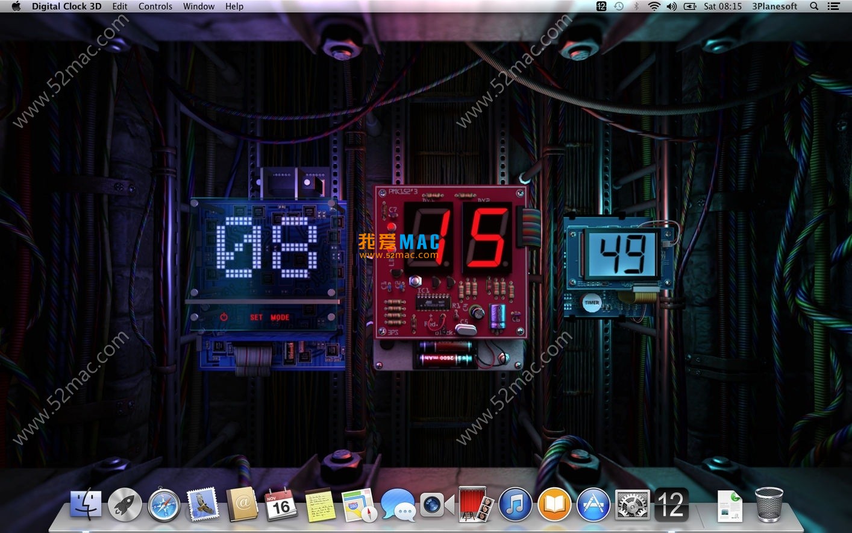Open the Help menu
This screenshot has width=852, height=533.
(x=234, y=6)
